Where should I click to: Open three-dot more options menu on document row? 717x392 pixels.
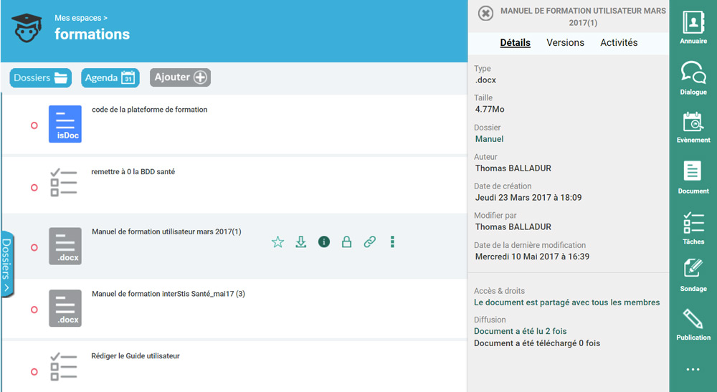[x=392, y=242]
